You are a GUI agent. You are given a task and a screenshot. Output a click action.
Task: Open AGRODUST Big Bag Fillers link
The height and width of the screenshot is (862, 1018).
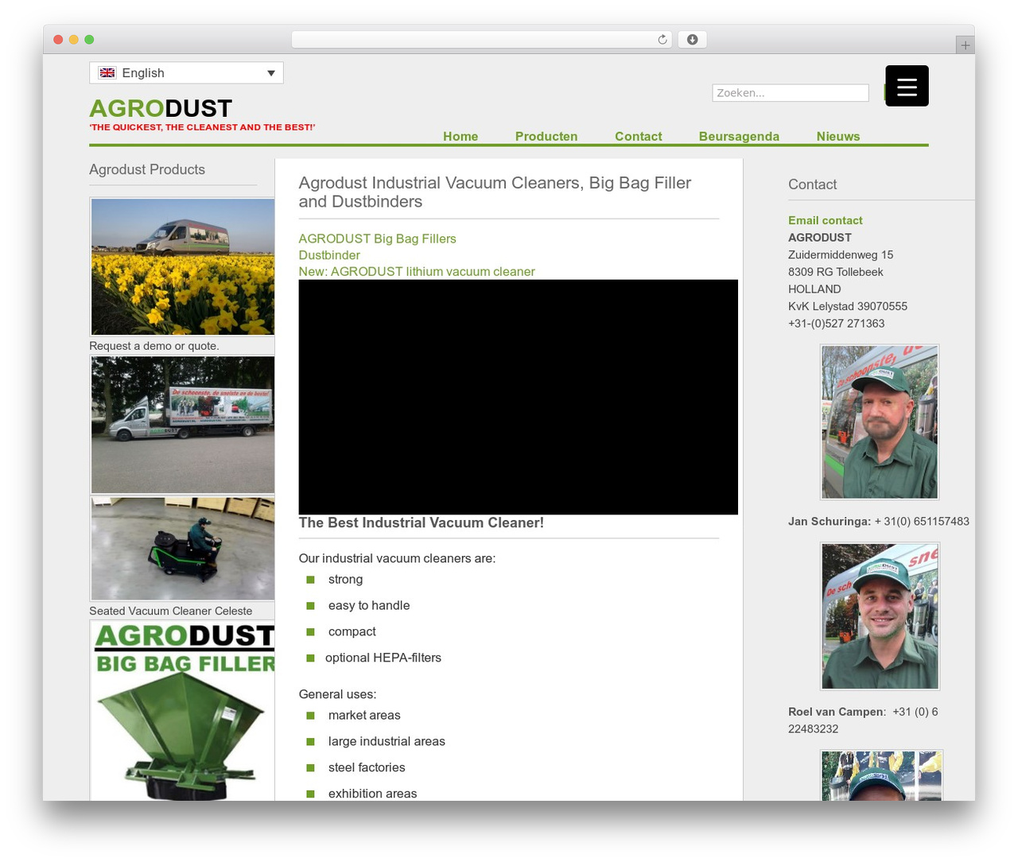pyautogui.click(x=377, y=239)
